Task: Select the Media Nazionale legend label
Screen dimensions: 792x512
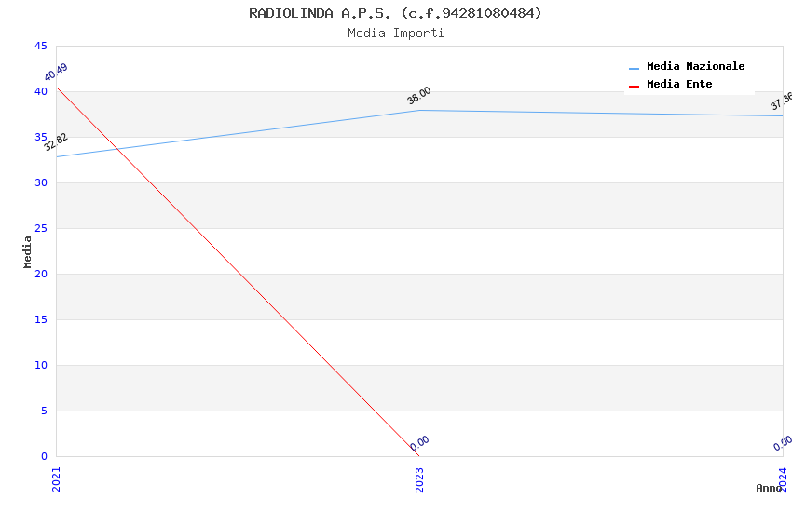Action: (695, 67)
